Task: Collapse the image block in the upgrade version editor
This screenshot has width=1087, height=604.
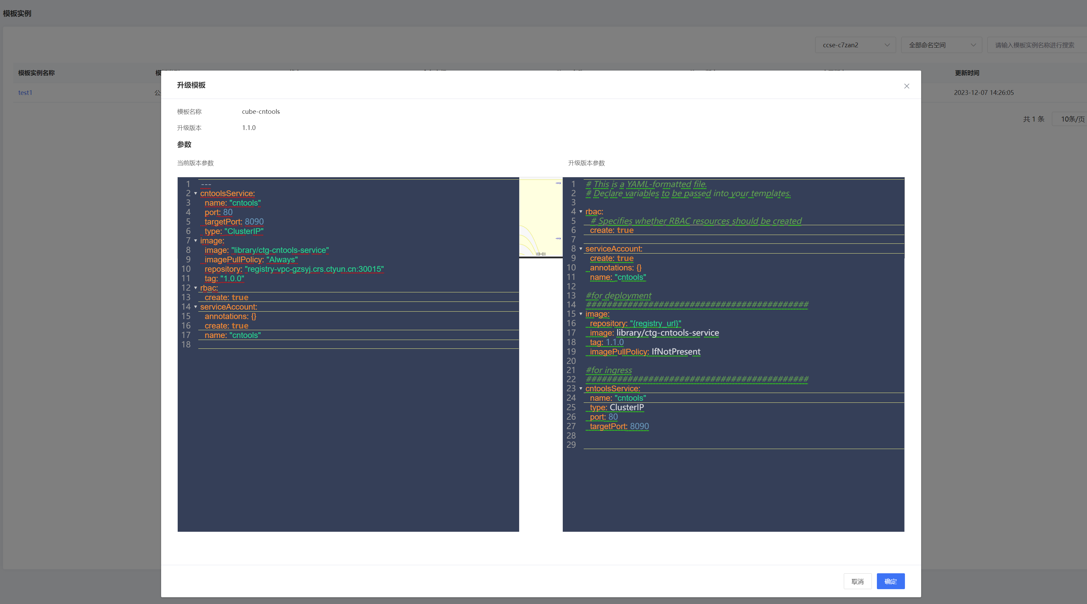Action: click(581, 314)
